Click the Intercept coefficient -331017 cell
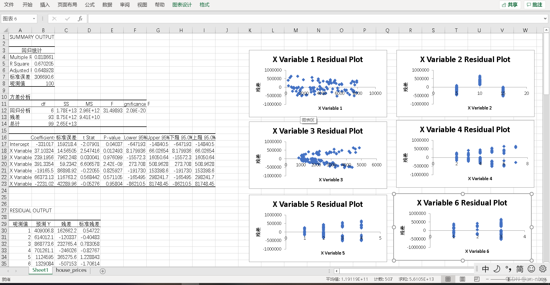The height and width of the screenshot is (285, 550). 43,144
